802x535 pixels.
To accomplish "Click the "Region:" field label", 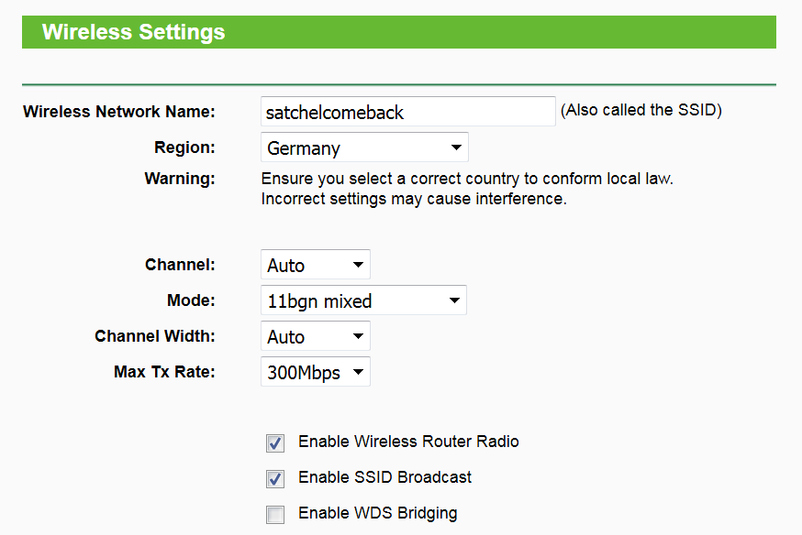I will click(x=185, y=147).
